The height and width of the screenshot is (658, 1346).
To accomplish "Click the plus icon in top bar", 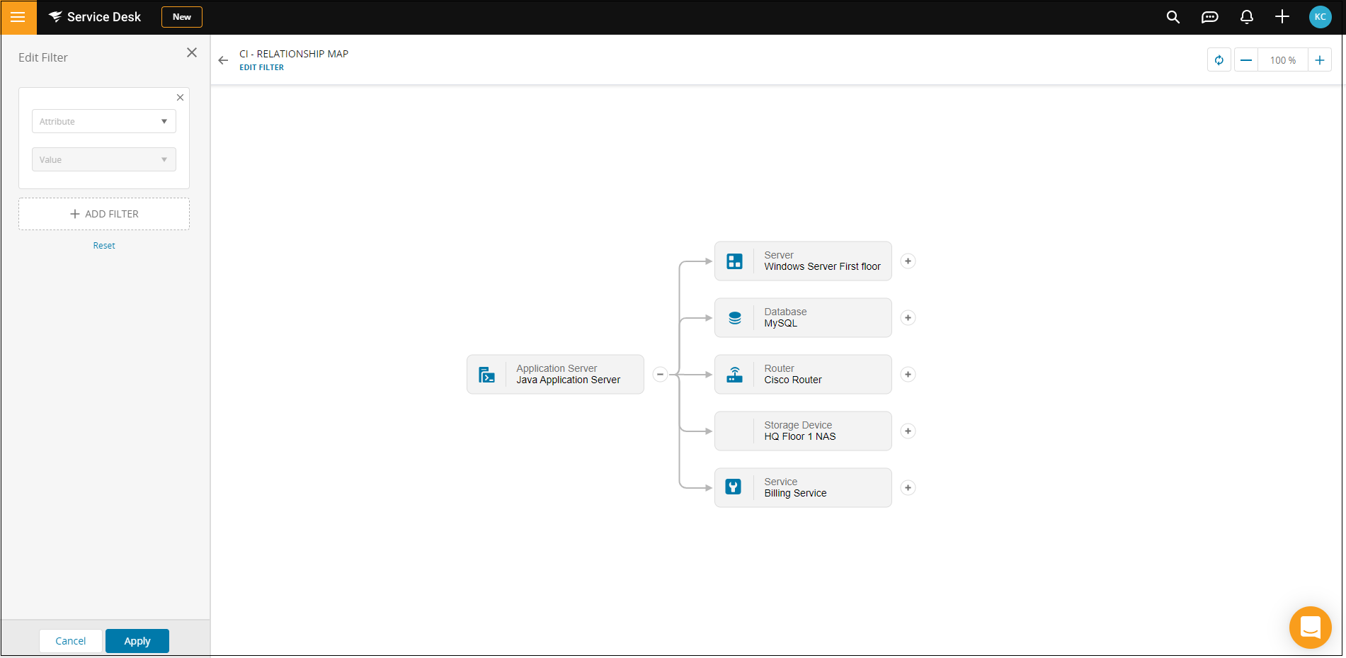I will pyautogui.click(x=1282, y=17).
